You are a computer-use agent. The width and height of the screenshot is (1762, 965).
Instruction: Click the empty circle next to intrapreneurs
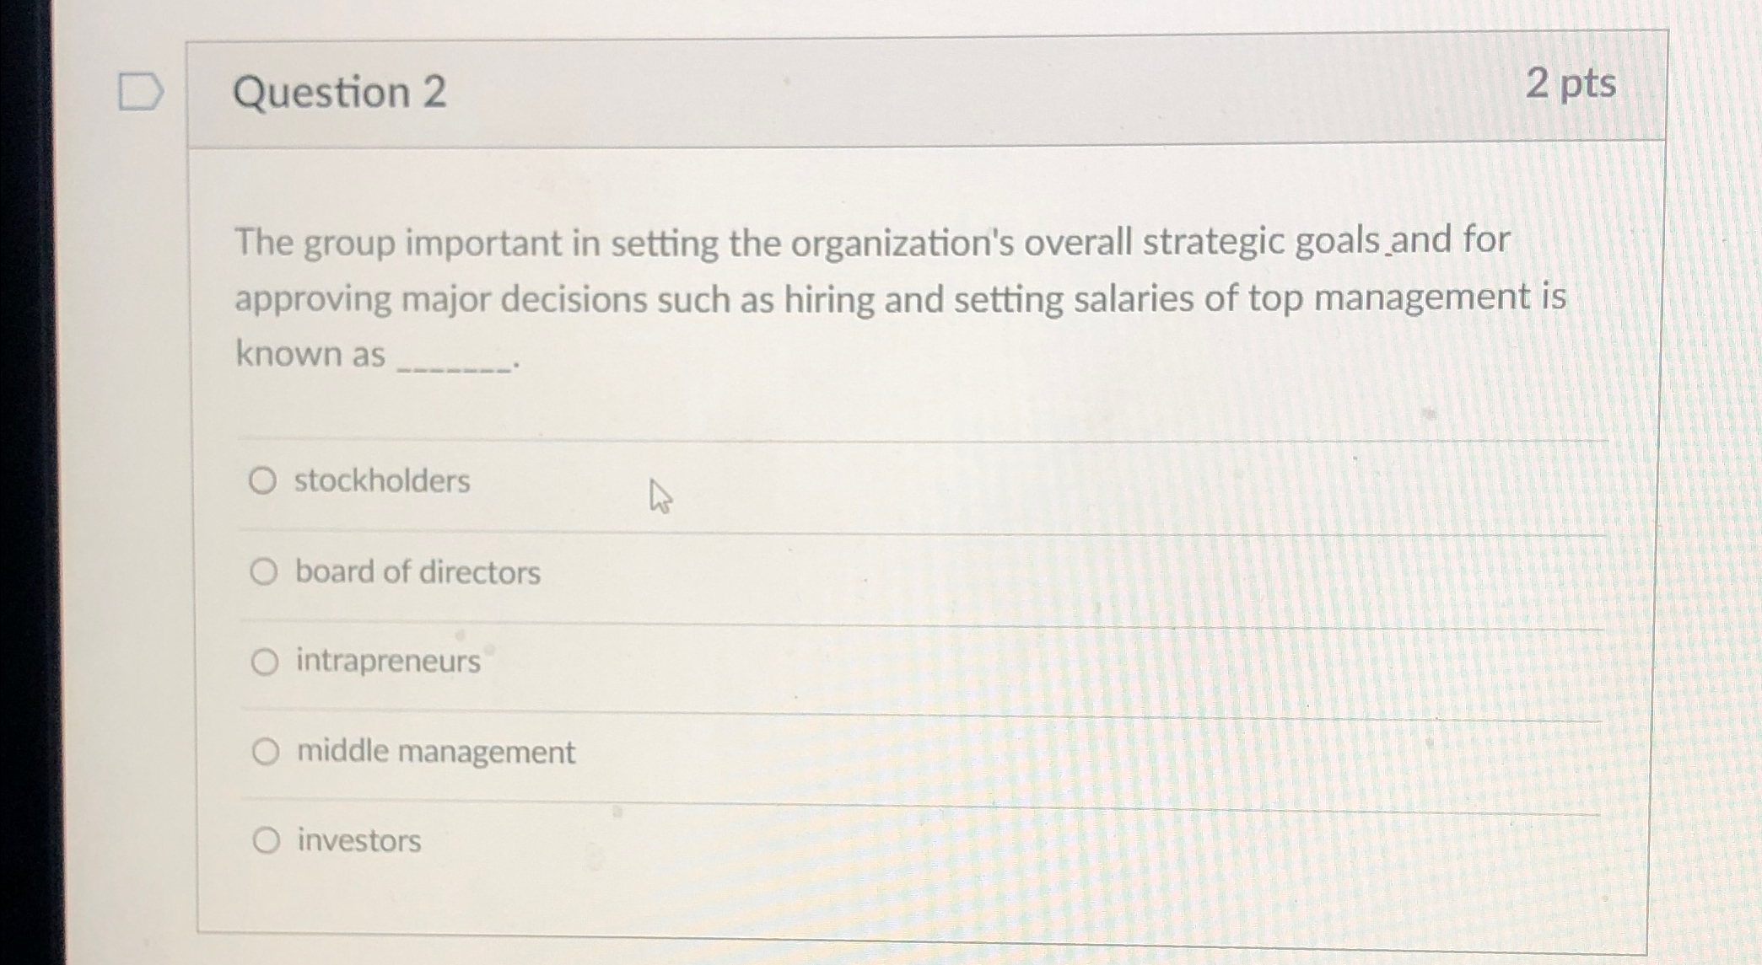pos(266,662)
